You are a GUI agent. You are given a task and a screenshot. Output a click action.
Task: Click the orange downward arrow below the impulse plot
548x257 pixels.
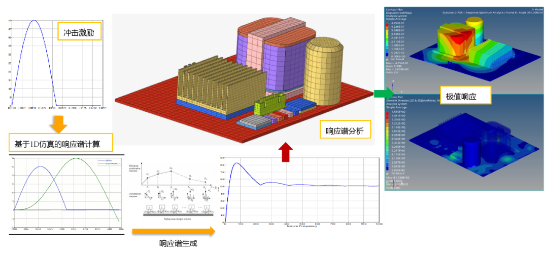(58, 123)
